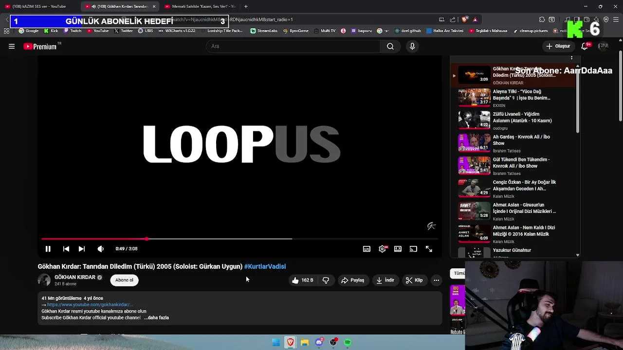
Task: Switch to kAZIM SES ver tab
Action: point(40,6)
